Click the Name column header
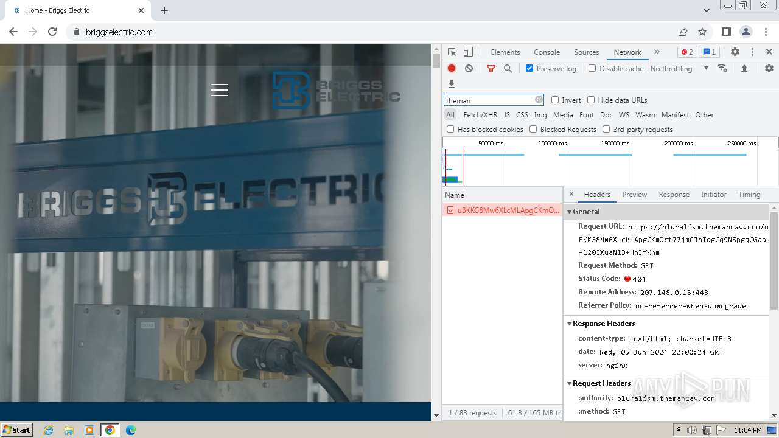 (x=503, y=195)
